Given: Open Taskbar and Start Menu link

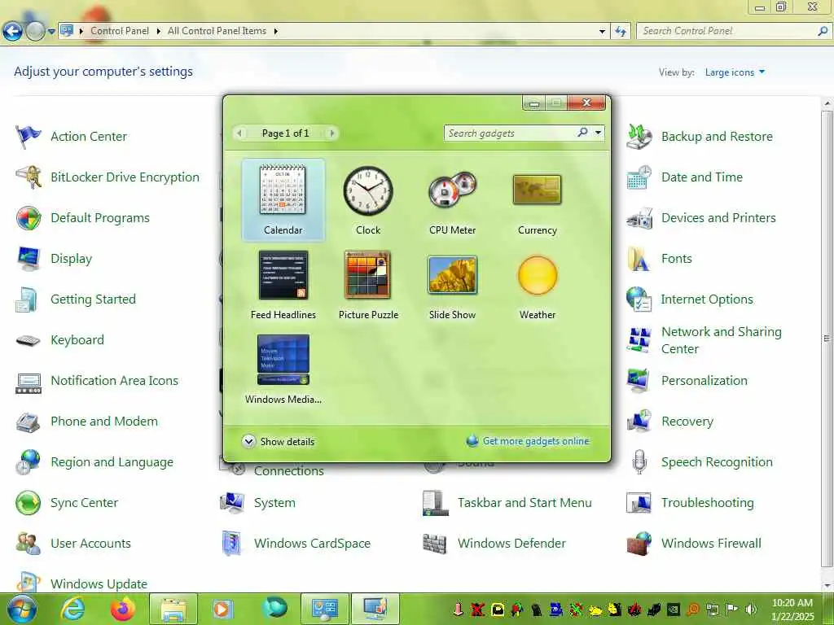Looking at the screenshot, I should pyautogui.click(x=525, y=503).
